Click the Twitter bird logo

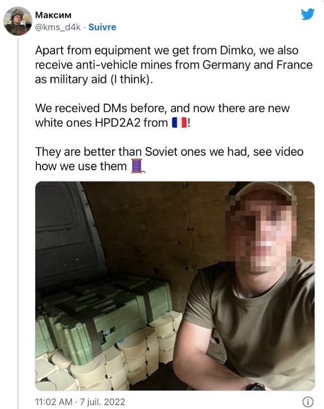(x=308, y=14)
